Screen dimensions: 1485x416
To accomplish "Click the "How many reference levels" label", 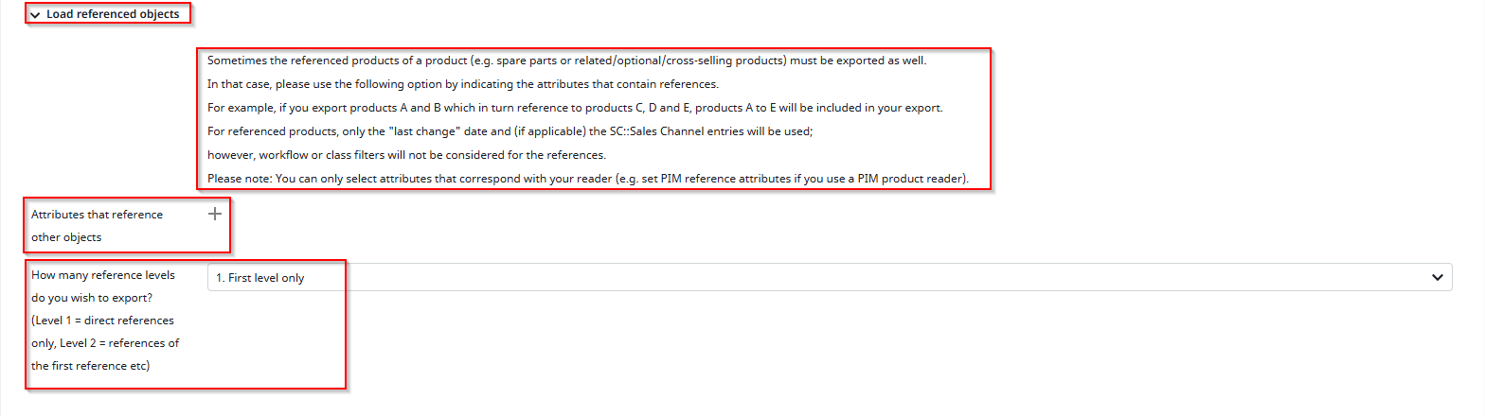I will (x=103, y=275).
